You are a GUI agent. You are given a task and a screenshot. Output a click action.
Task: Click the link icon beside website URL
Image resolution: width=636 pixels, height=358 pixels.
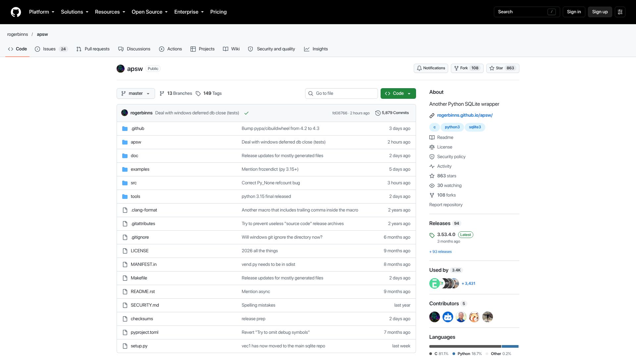tap(432, 116)
